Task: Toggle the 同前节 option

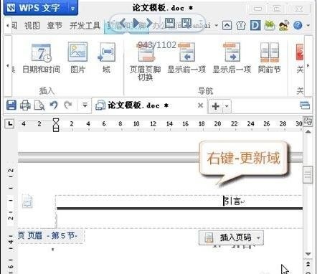Action: pos(270,59)
